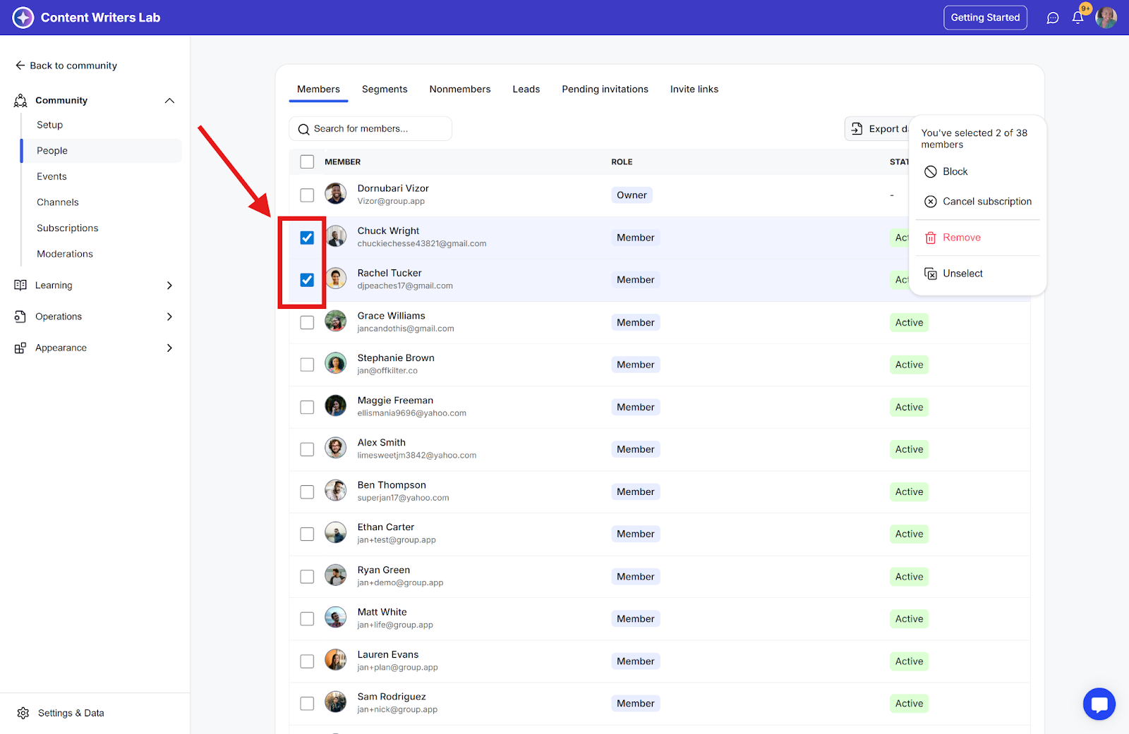The image size is (1129, 734).
Task: Click the Getting Started button
Action: click(x=985, y=18)
